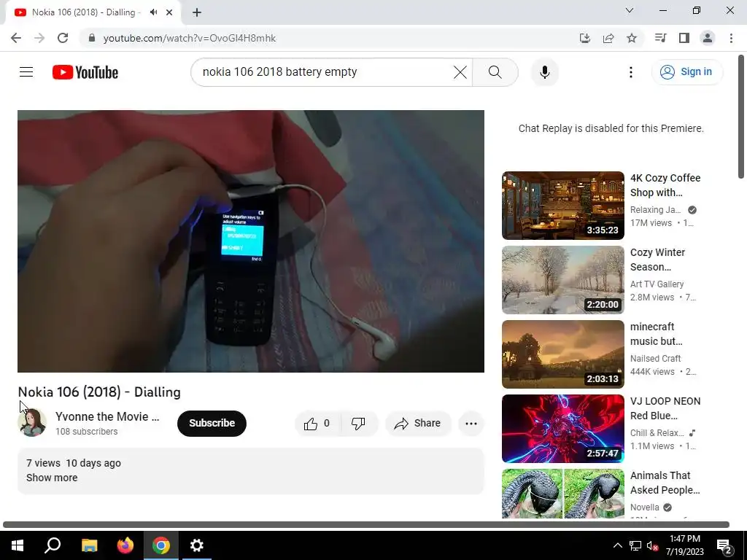The image size is (747, 560).
Task: Open 'Cozy Winter Season...' title link
Action: 657,260
